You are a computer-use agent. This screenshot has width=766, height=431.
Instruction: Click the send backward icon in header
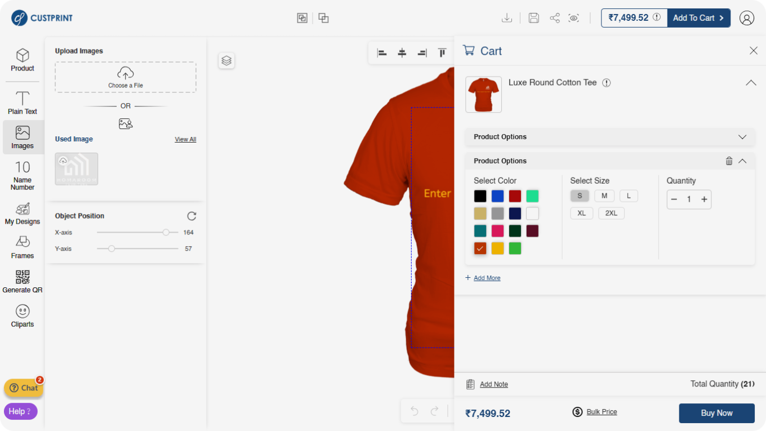[x=323, y=18]
